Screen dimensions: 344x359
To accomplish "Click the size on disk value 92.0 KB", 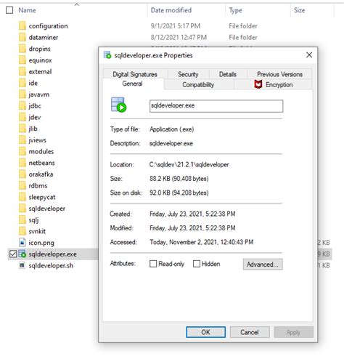I will [179, 193].
